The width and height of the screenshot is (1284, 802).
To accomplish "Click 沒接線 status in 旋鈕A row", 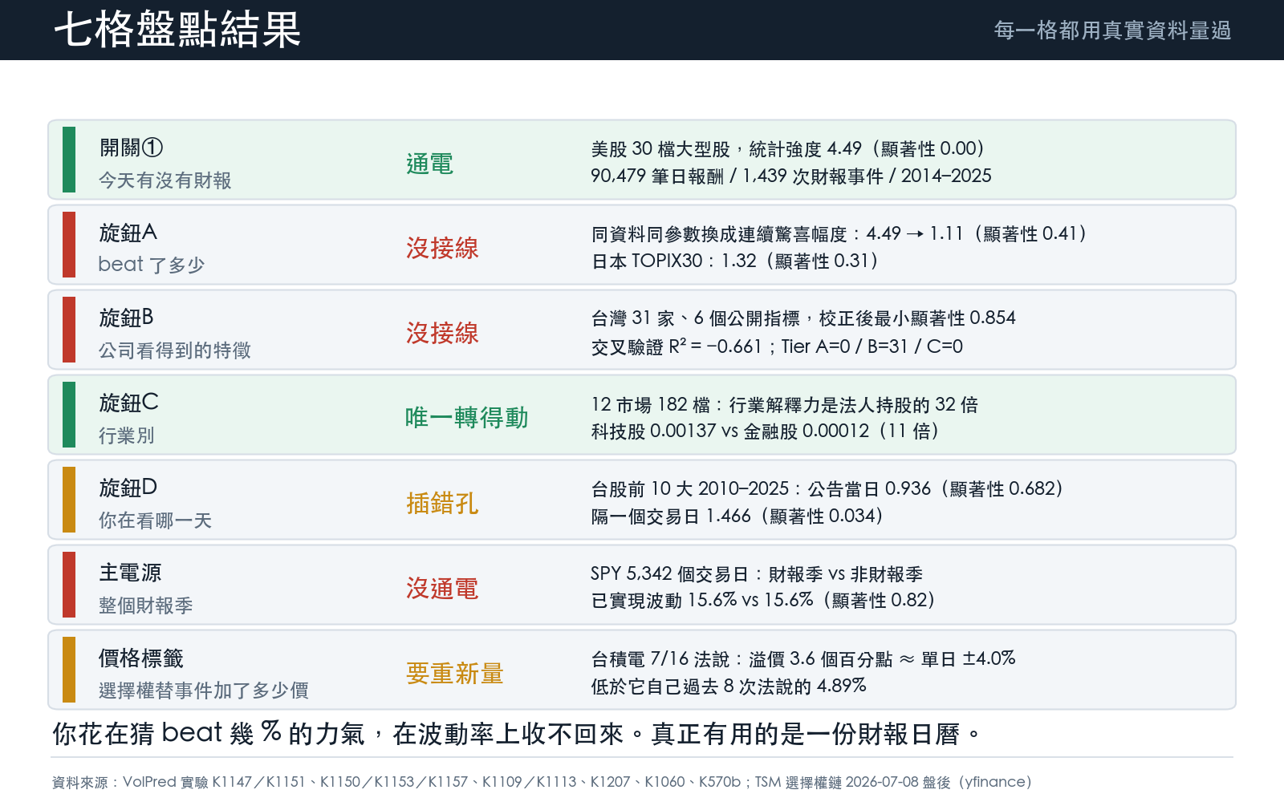I will [442, 248].
